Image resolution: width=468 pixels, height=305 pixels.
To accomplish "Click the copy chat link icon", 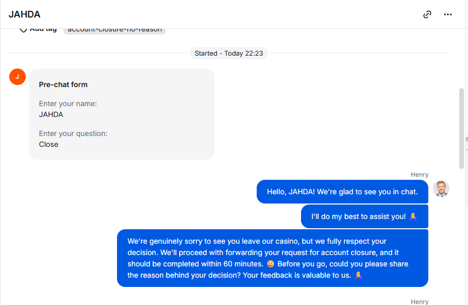I will click(427, 14).
